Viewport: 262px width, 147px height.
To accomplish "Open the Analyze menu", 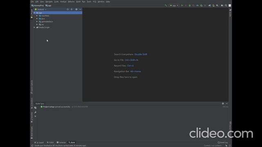I will tap(63, 2).
